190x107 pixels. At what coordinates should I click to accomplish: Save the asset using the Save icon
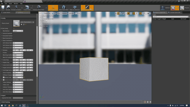coord(3,8)
